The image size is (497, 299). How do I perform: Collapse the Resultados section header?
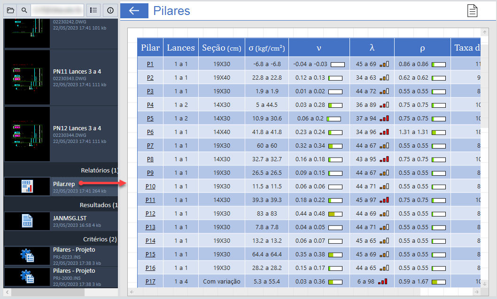(99, 205)
